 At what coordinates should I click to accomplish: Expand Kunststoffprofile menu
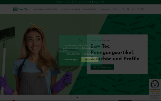(x=90, y=9)
